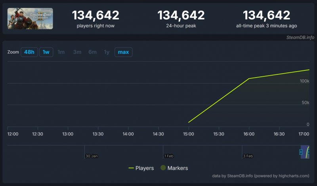317x186 pixels.
Task: Click the Kingdom Come Deliverance game thumbnail
Action: pyautogui.click(x=30, y=18)
